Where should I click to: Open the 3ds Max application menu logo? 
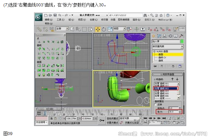[x=38, y=17]
